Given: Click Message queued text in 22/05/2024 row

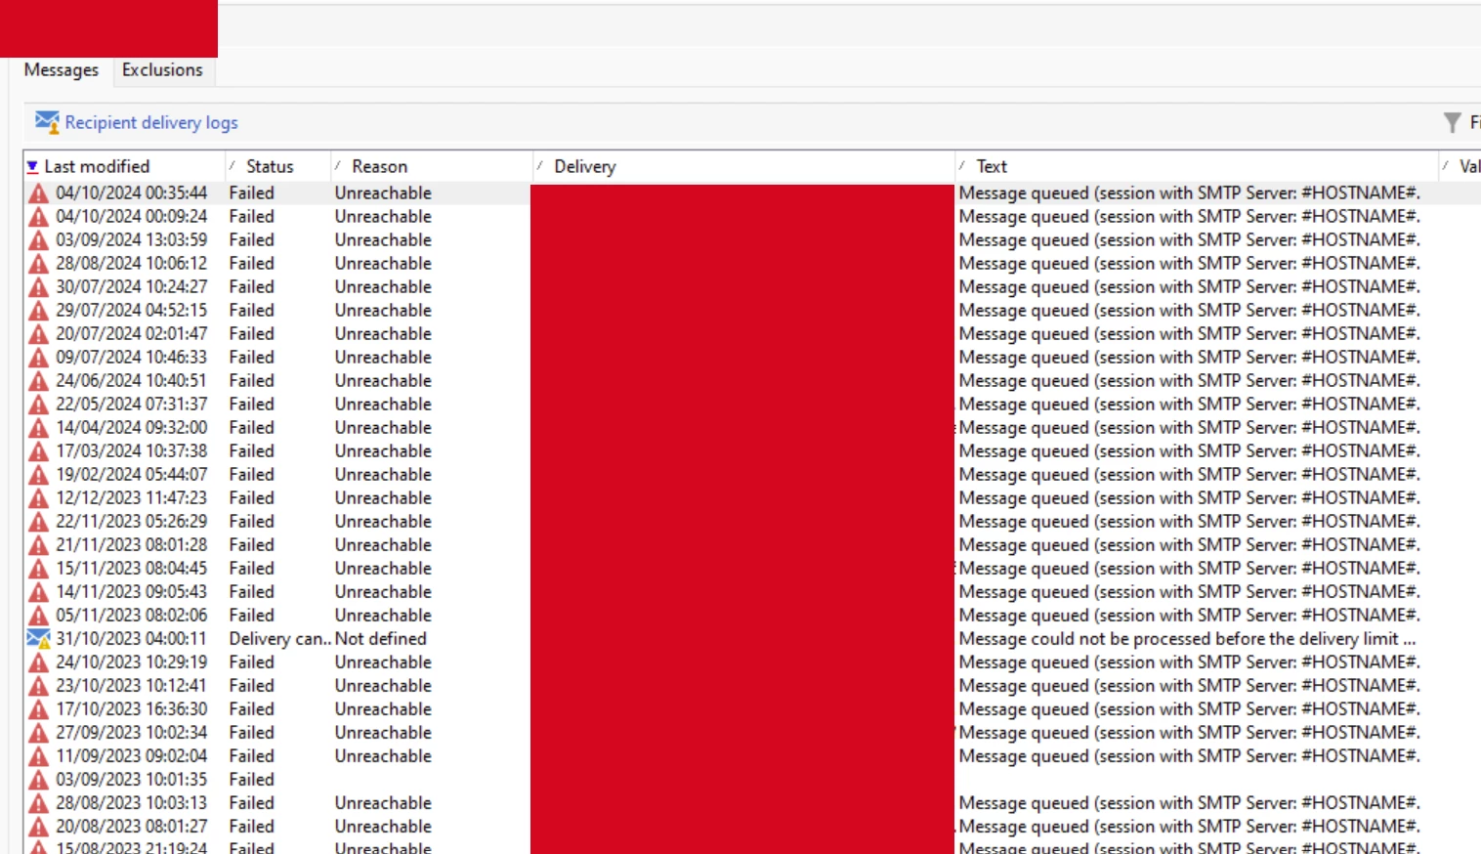Looking at the screenshot, I should (x=1189, y=405).
